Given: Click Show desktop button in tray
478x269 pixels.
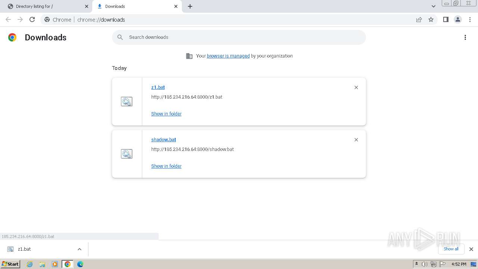Looking at the screenshot, I should [474, 264].
